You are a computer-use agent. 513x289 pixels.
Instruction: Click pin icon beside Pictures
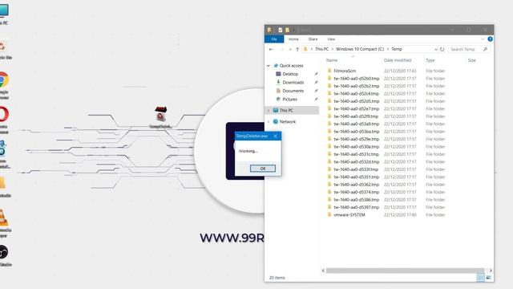[x=316, y=99]
